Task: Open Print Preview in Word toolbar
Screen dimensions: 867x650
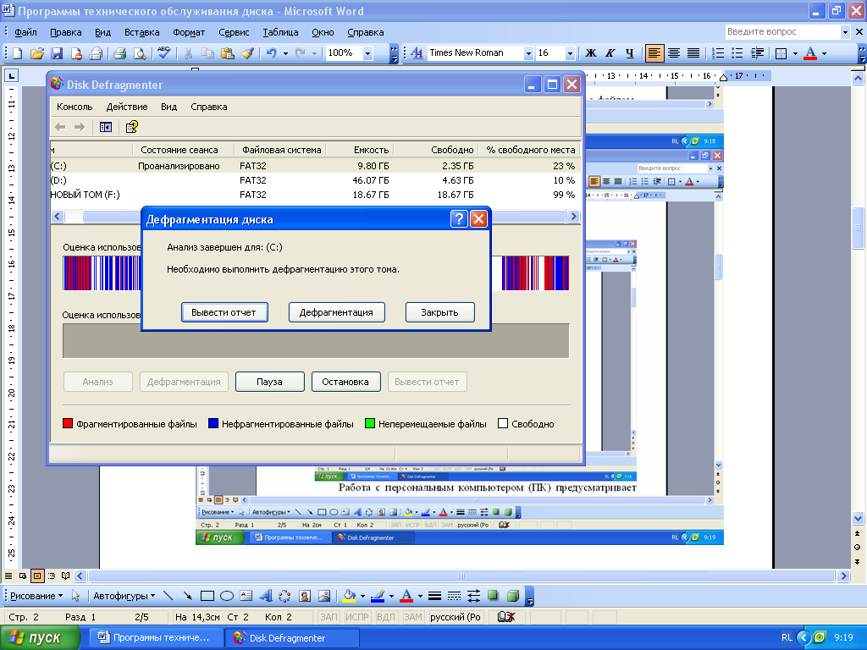Action: (x=140, y=53)
